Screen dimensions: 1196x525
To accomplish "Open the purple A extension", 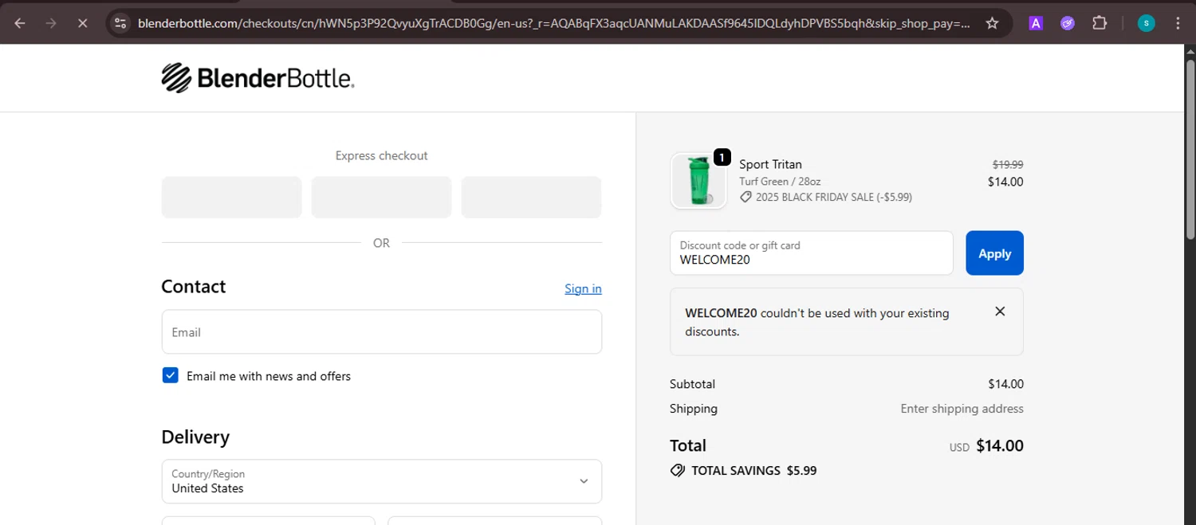I will 1036,23.
